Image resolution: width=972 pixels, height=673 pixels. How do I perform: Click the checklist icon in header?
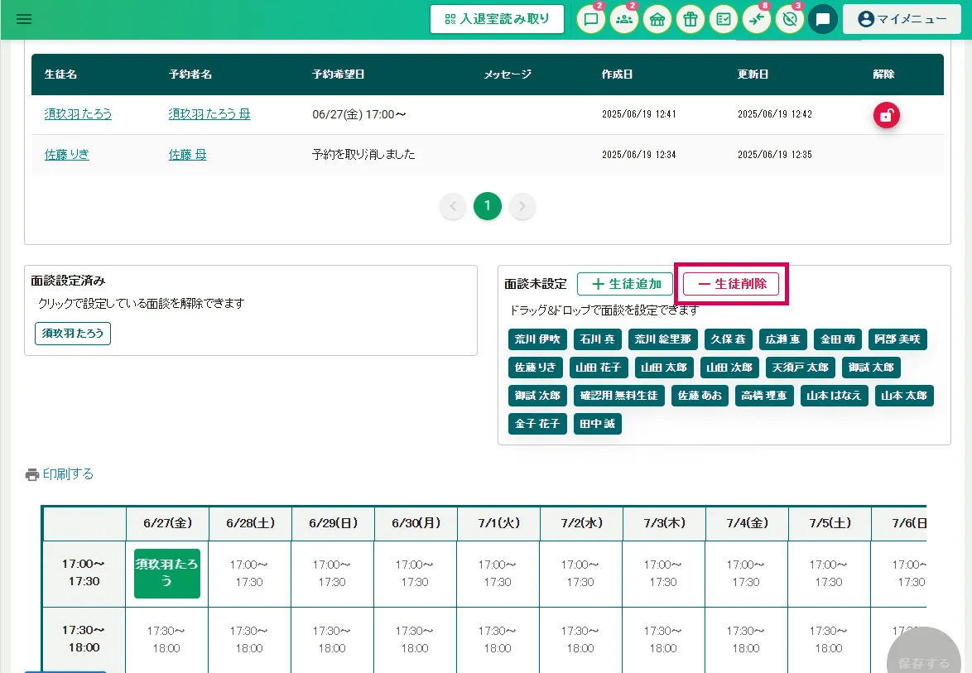724,20
